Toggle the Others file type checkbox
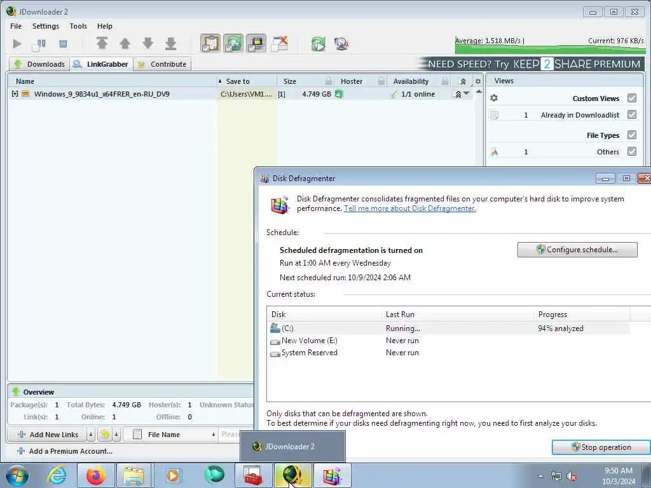 click(x=632, y=151)
